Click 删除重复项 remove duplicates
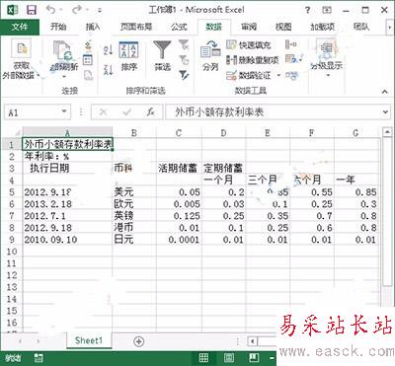This screenshot has width=395, height=366. pyautogui.click(x=253, y=60)
